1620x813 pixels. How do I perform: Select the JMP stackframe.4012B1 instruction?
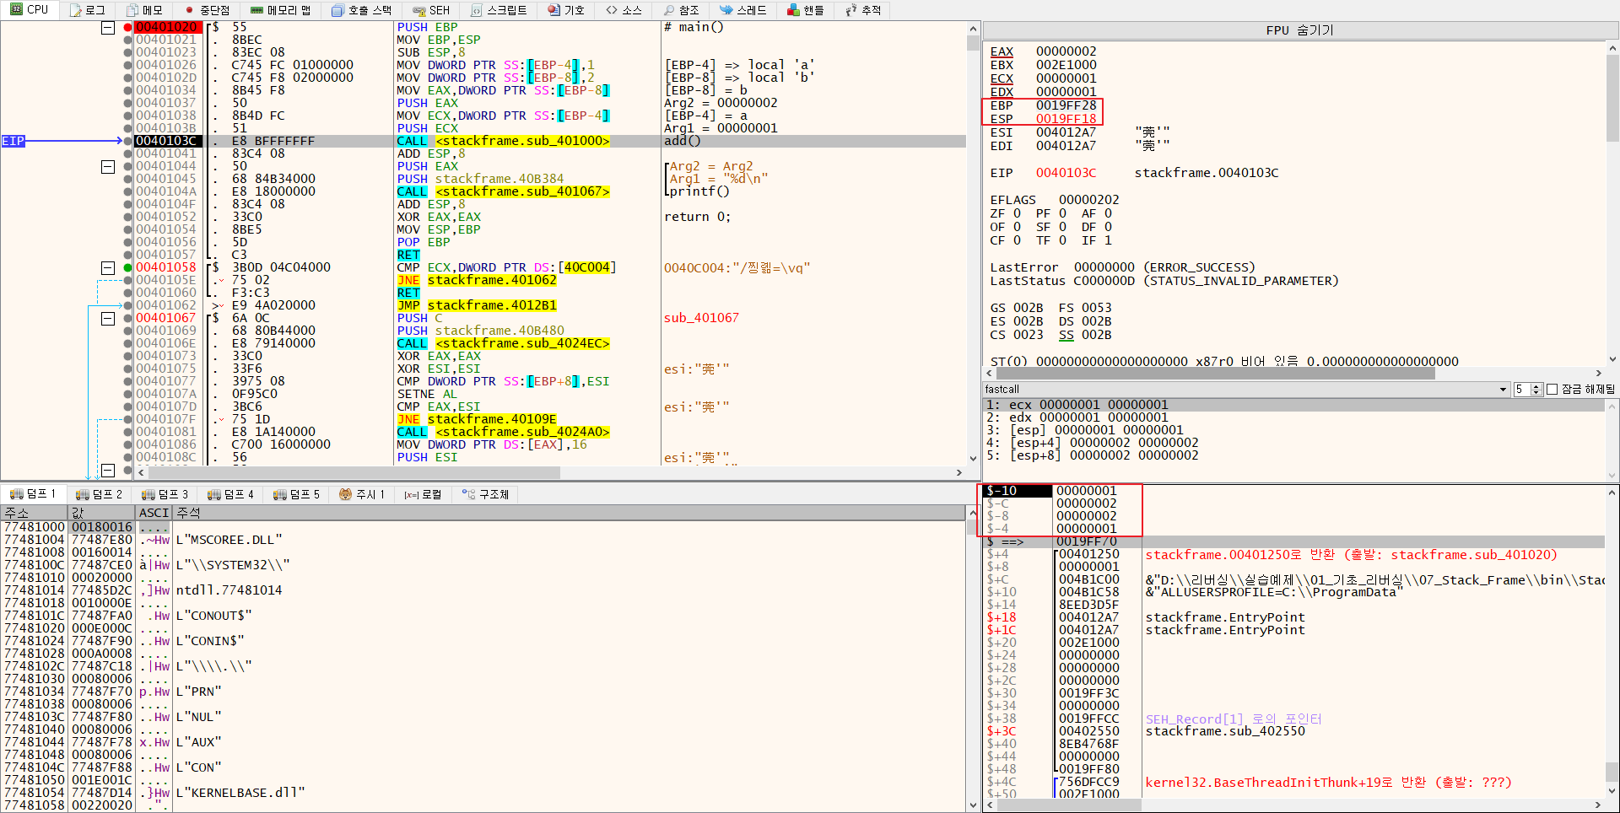click(x=477, y=305)
